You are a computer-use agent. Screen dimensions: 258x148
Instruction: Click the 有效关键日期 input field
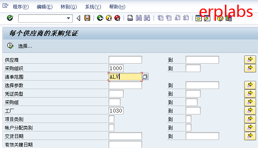click(125, 145)
